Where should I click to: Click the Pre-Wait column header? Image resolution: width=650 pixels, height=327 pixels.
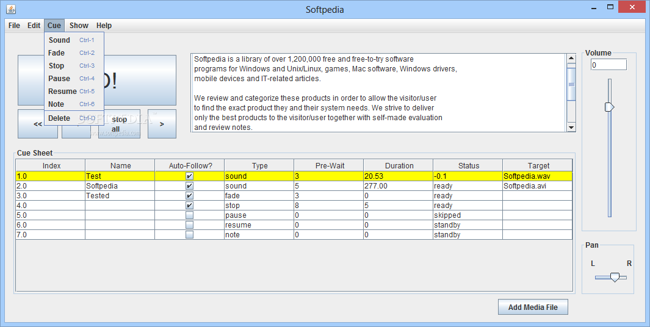(329, 165)
